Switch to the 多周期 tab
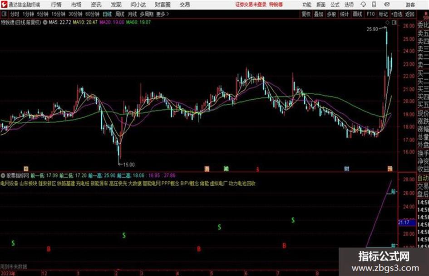The width and height of the screenshot is (429, 276). click(147, 14)
